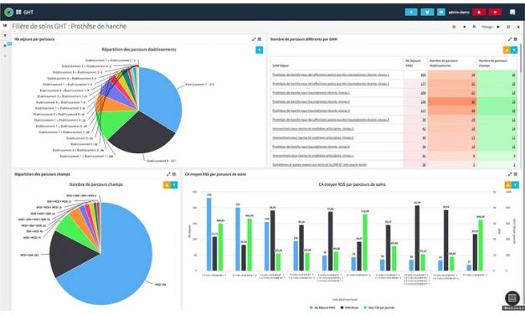Open blue dropdown on CA moyen RSS chart

(515, 185)
